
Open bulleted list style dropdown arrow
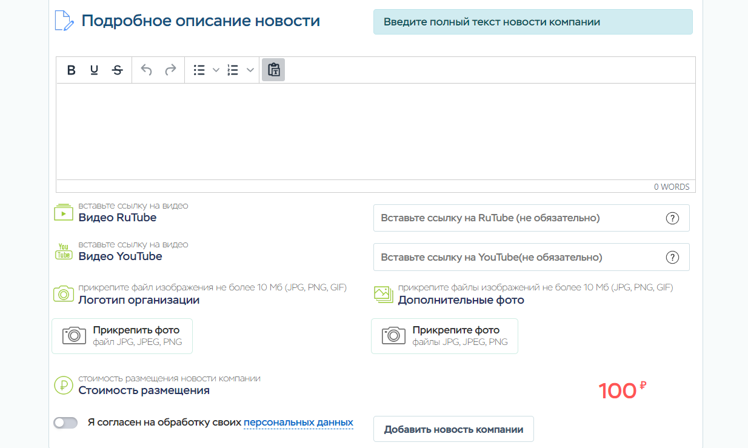[216, 70]
